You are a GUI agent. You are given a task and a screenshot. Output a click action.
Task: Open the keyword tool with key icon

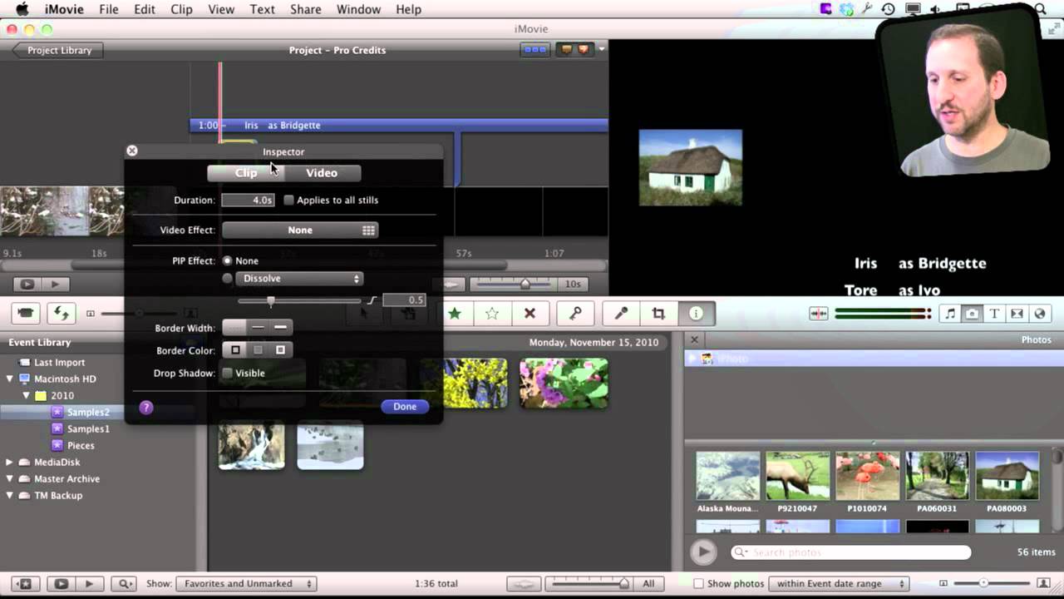click(575, 314)
